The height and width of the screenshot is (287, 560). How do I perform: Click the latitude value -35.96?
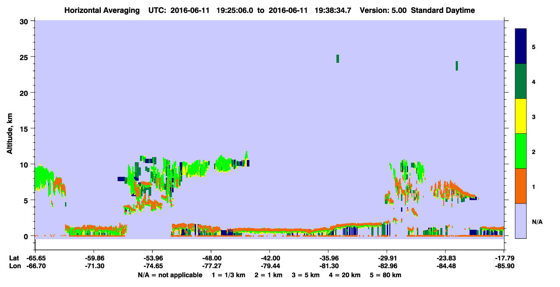pos(328,258)
